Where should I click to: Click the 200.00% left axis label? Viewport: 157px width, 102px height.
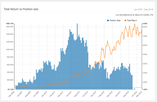[10, 80]
